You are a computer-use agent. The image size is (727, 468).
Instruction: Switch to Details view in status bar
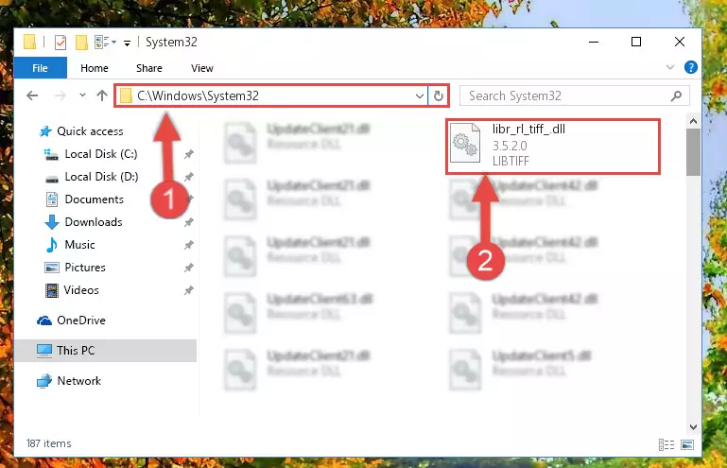(666, 444)
